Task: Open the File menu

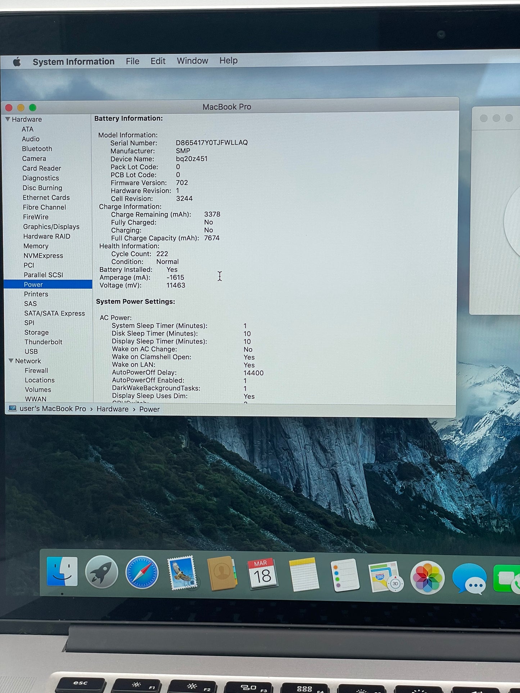Action: click(x=132, y=61)
